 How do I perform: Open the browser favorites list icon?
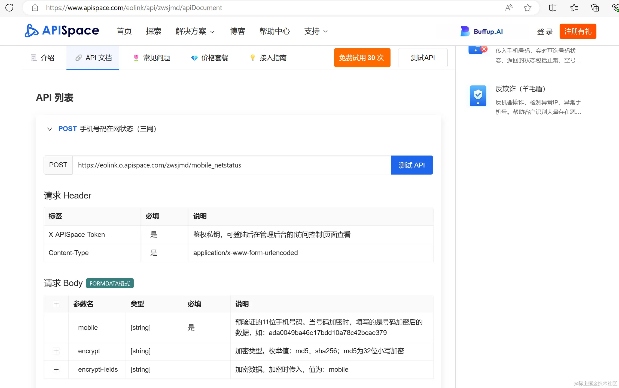(x=574, y=8)
